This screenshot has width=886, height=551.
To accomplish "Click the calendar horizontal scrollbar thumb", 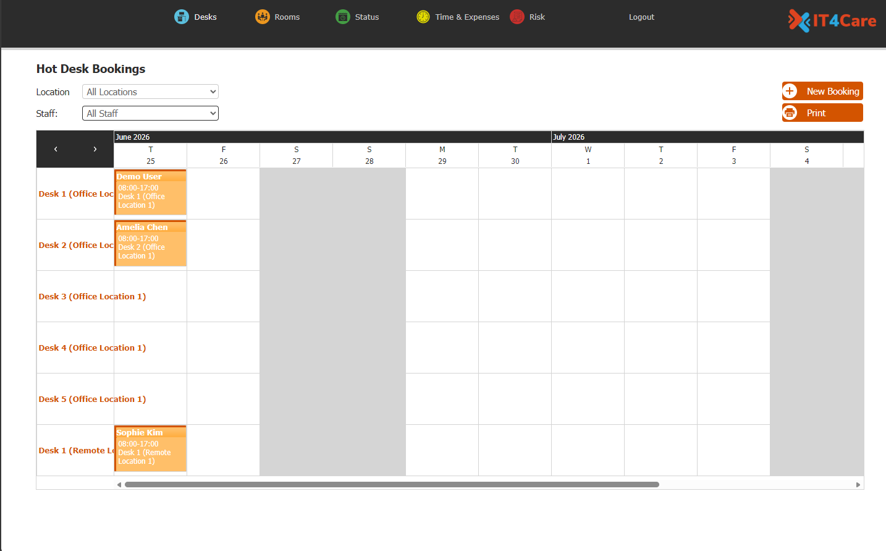I will (392, 485).
